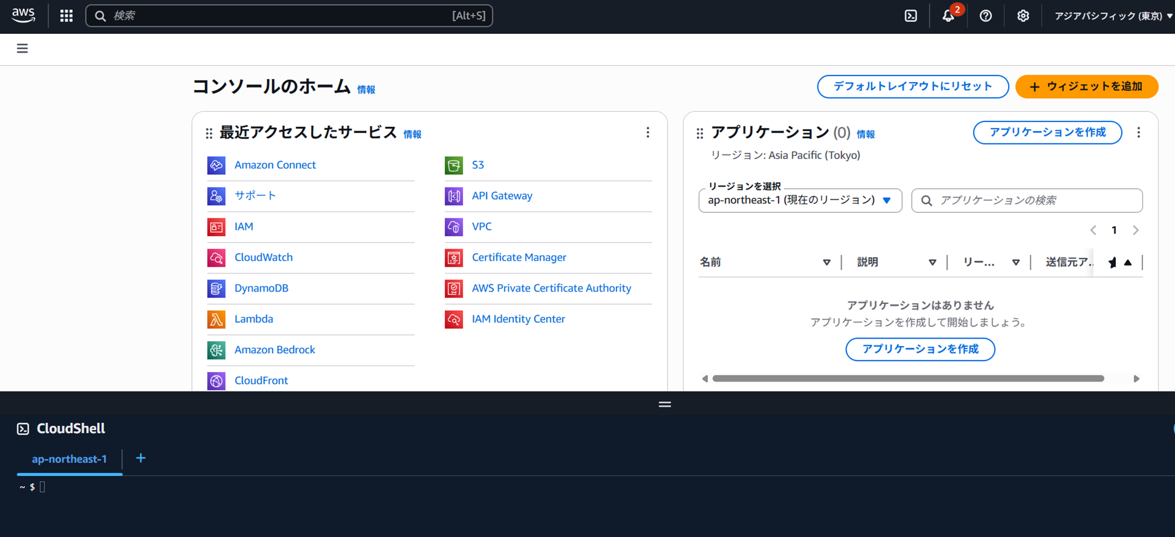The image size is (1175, 537).
Task: Click the right arrow of table scrollbar
Action: tap(1136, 379)
